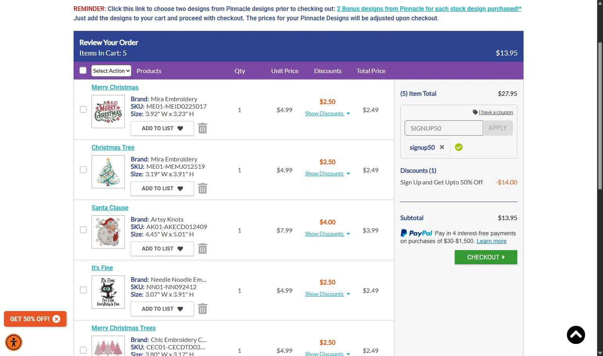The height and width of the screenshot is (356, 603).
Task: Click the Total Price column header
Action: pyautogui.click(x=371, y=71)
